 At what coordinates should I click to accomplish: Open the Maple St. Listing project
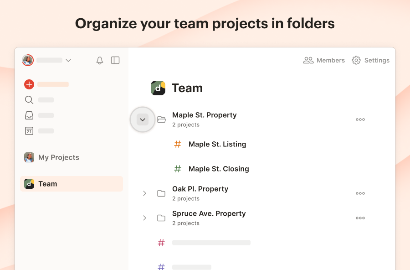[x=217, y=144]
